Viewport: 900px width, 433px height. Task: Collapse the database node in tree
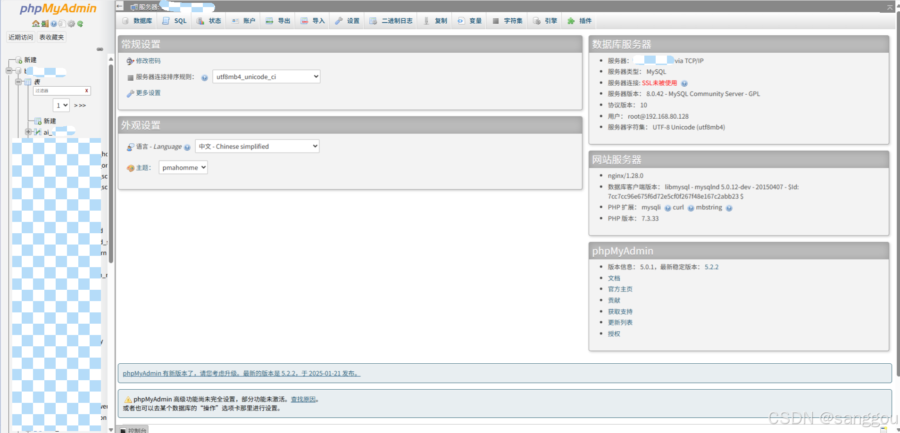(9, 71)
